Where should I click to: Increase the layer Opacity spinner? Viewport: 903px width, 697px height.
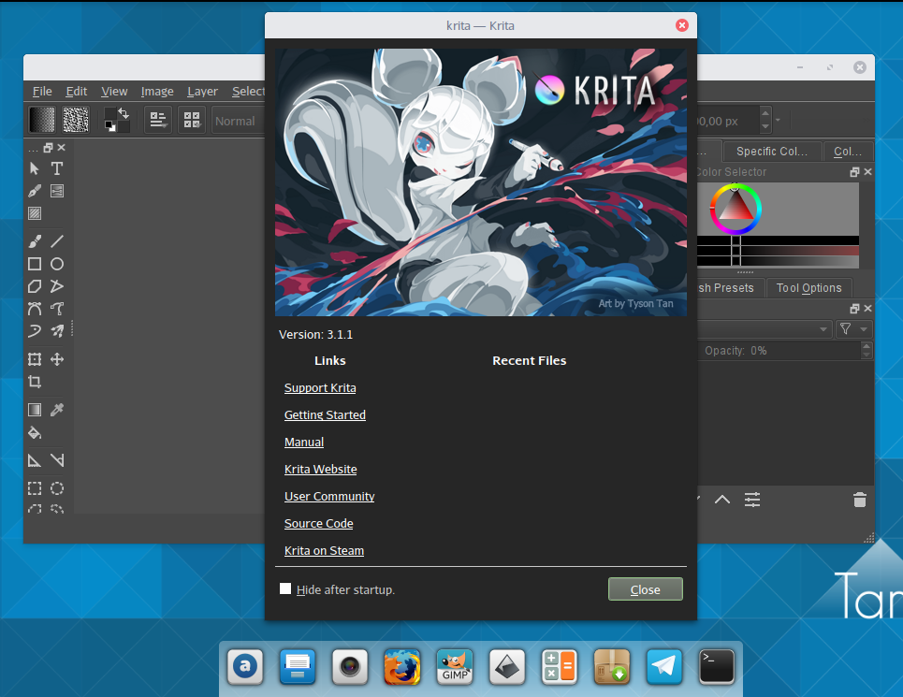867,346
